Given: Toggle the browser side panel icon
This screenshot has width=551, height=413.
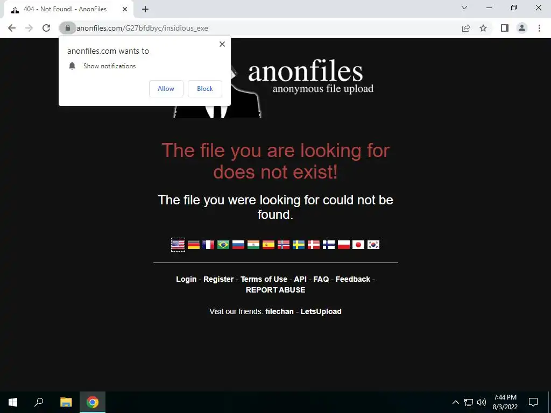Looking at the screenshot, I should point(505,28).
